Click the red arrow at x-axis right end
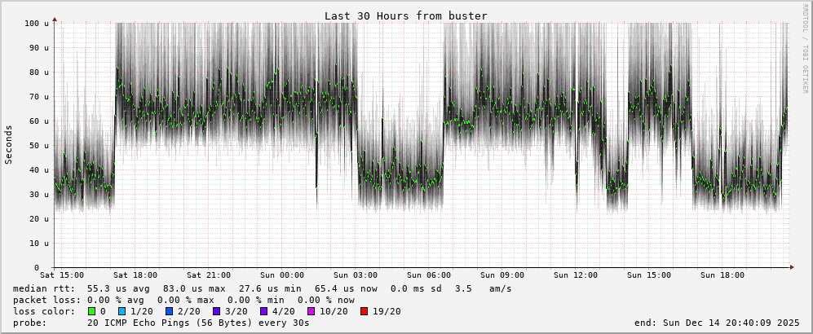The height and width of the screenshot is (334, 813). 790,267
